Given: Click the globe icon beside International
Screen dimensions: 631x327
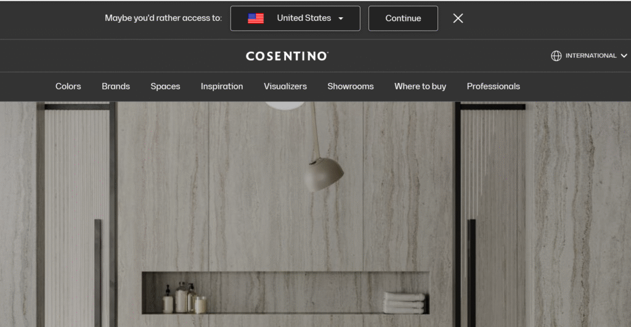Looking at the screenshot, I should click(556, 56).
